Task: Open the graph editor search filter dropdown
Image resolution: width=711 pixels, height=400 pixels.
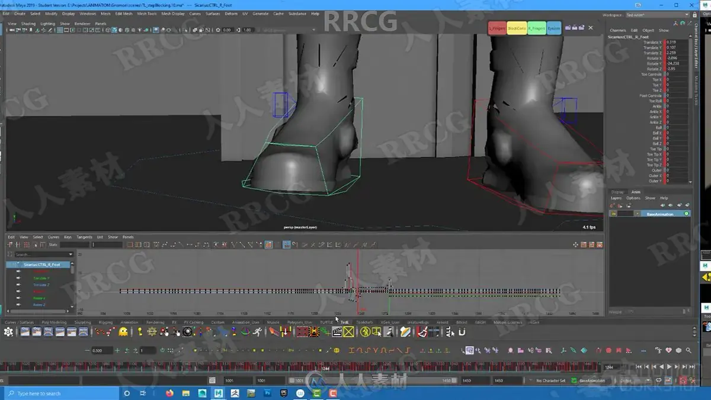Action: (71, 254)
